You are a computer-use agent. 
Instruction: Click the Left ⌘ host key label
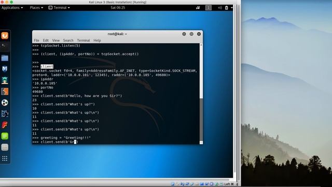pos(229,184)
